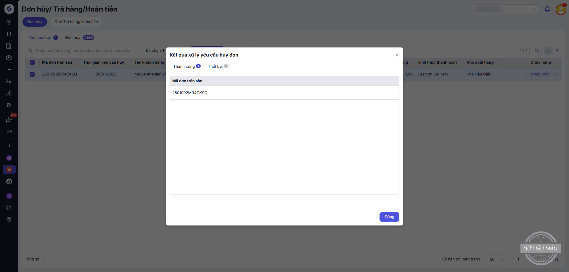Image resolution: width=569 pixels, height=272 pixels.
Task: Click order code 2501092MR4CKSQ in the dialog
Action: tap(190, 93)
